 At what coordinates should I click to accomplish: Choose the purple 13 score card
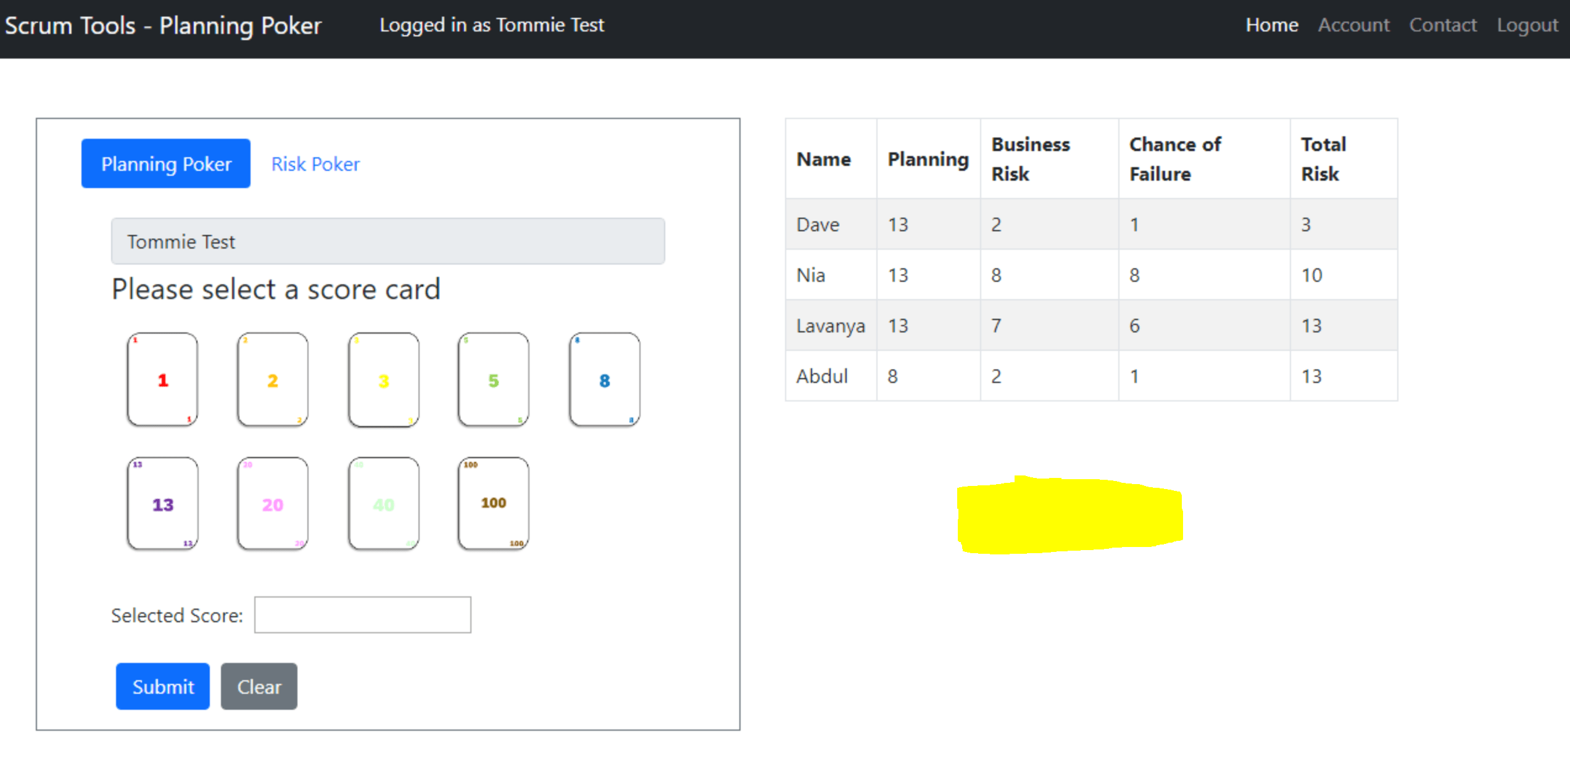click(162, 504)
